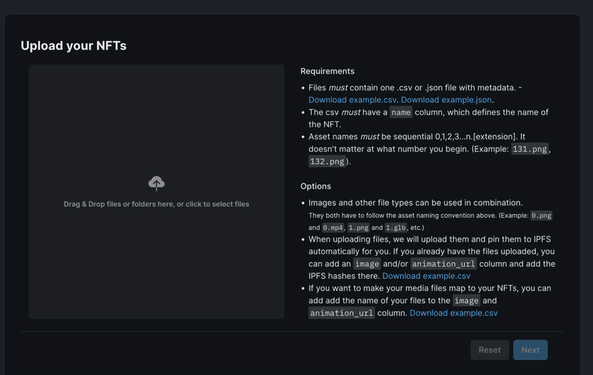
Task: Select the 132.png example filename
Action: point(327,162)
